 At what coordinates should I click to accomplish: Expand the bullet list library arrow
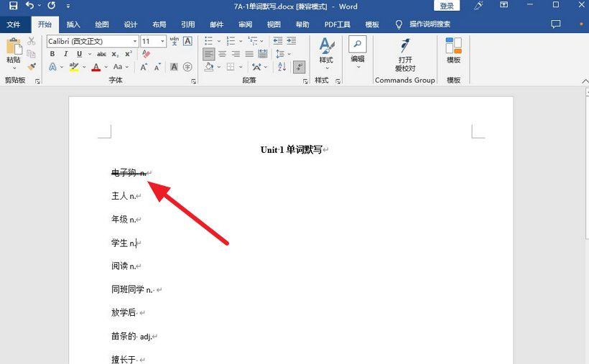[218, 41]
